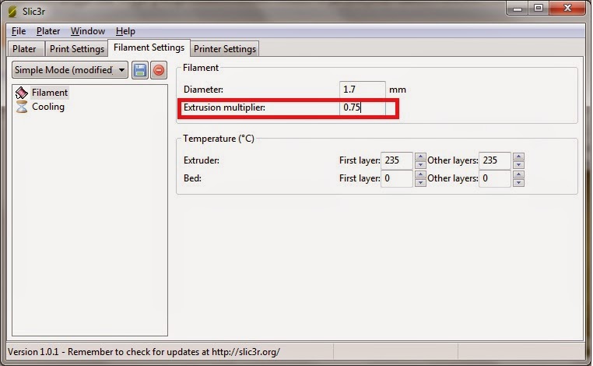Click the Extrusion multiplier label
Viewport: 593px width, 366px height.
click(x=224, y=107)
